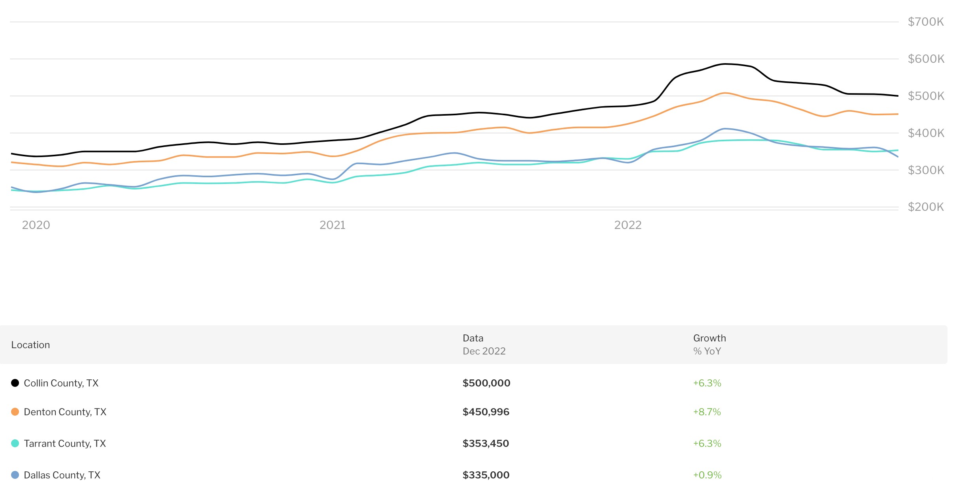Click the 2021 x-axis label
Screen dimensions: 953x495
click(x=332, y=225)
